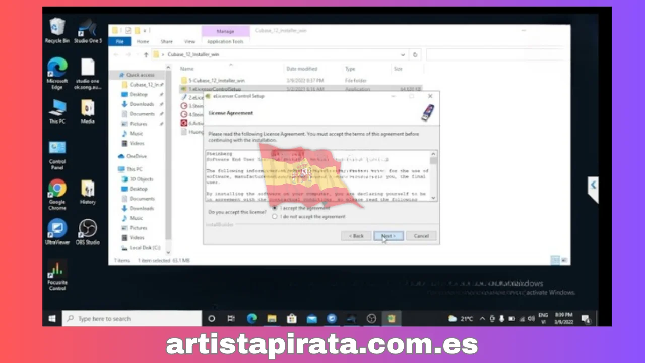
Task: Open the notification center icon
Action: 586,319
